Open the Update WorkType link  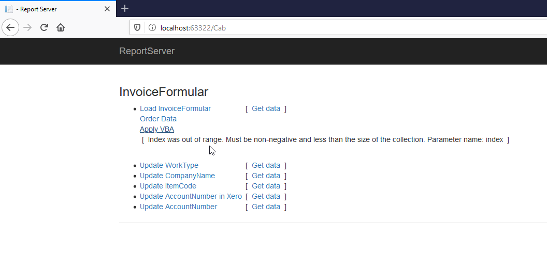[x=169, y=165]
